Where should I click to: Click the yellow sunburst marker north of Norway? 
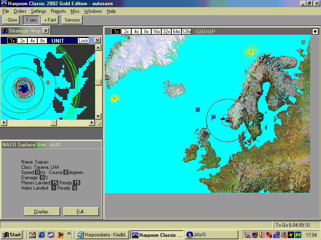(x=251, y=52)
